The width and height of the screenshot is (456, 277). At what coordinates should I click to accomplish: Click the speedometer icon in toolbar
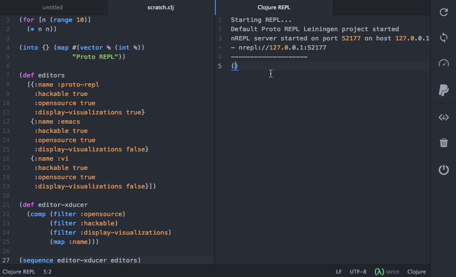pos(443,63)
